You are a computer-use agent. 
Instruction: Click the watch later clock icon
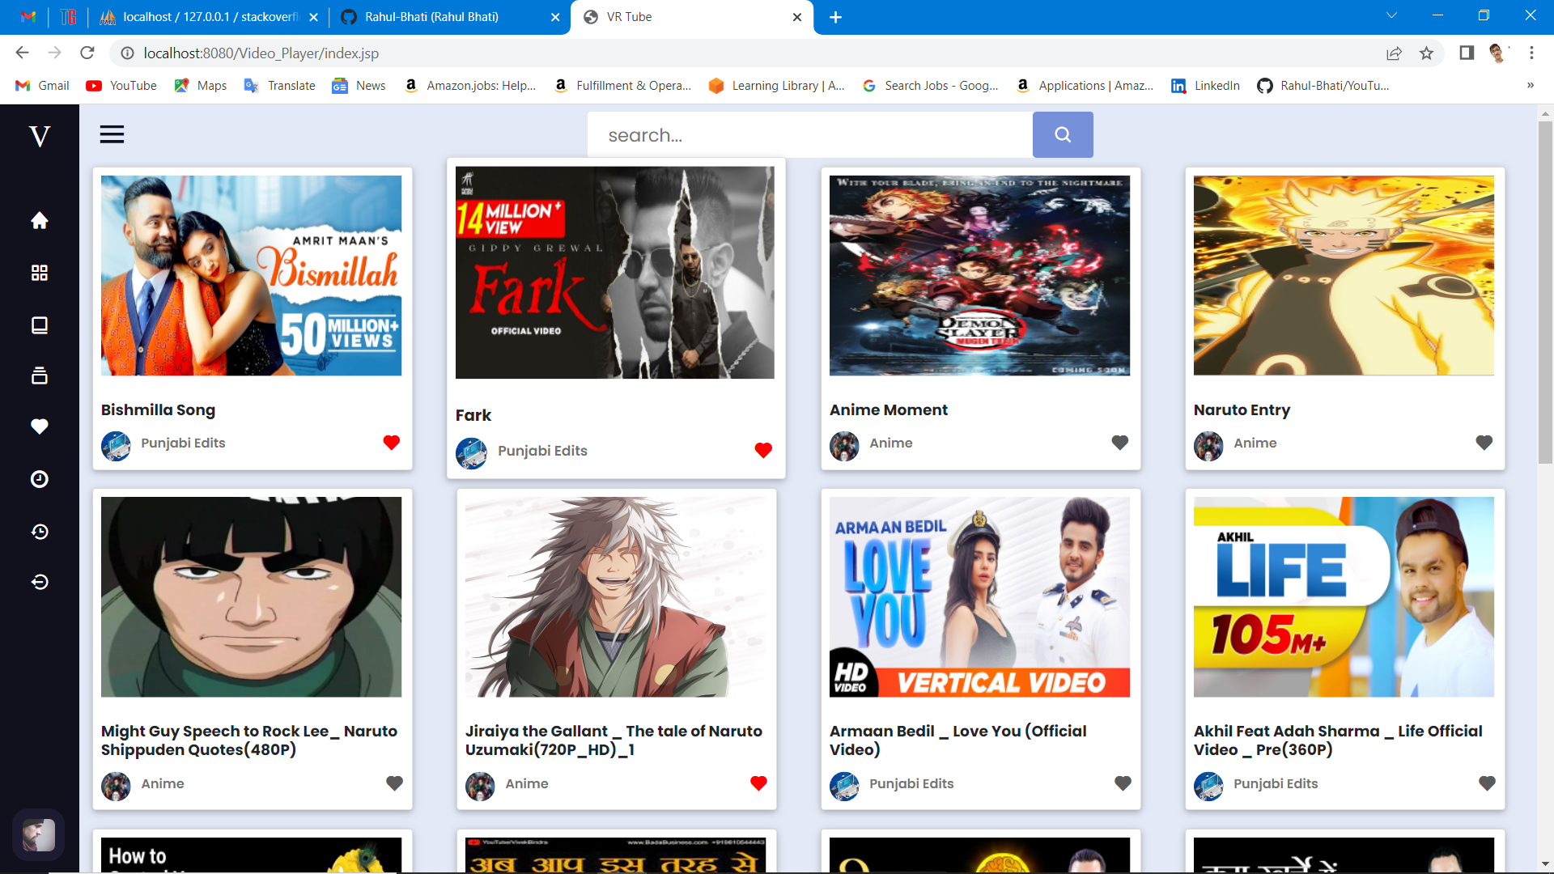click(x=39, y=479)
